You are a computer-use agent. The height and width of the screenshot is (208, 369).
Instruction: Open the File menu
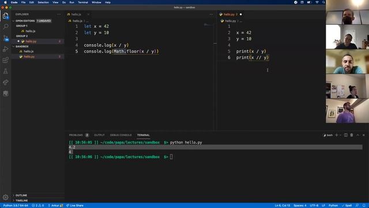click(23, 2)
